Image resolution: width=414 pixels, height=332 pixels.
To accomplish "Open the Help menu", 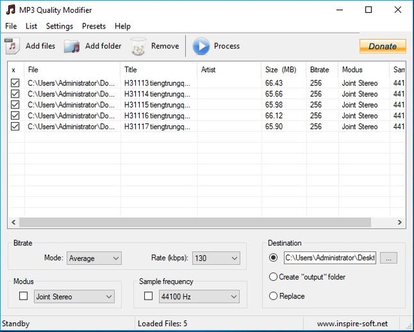I will (122, 26).
